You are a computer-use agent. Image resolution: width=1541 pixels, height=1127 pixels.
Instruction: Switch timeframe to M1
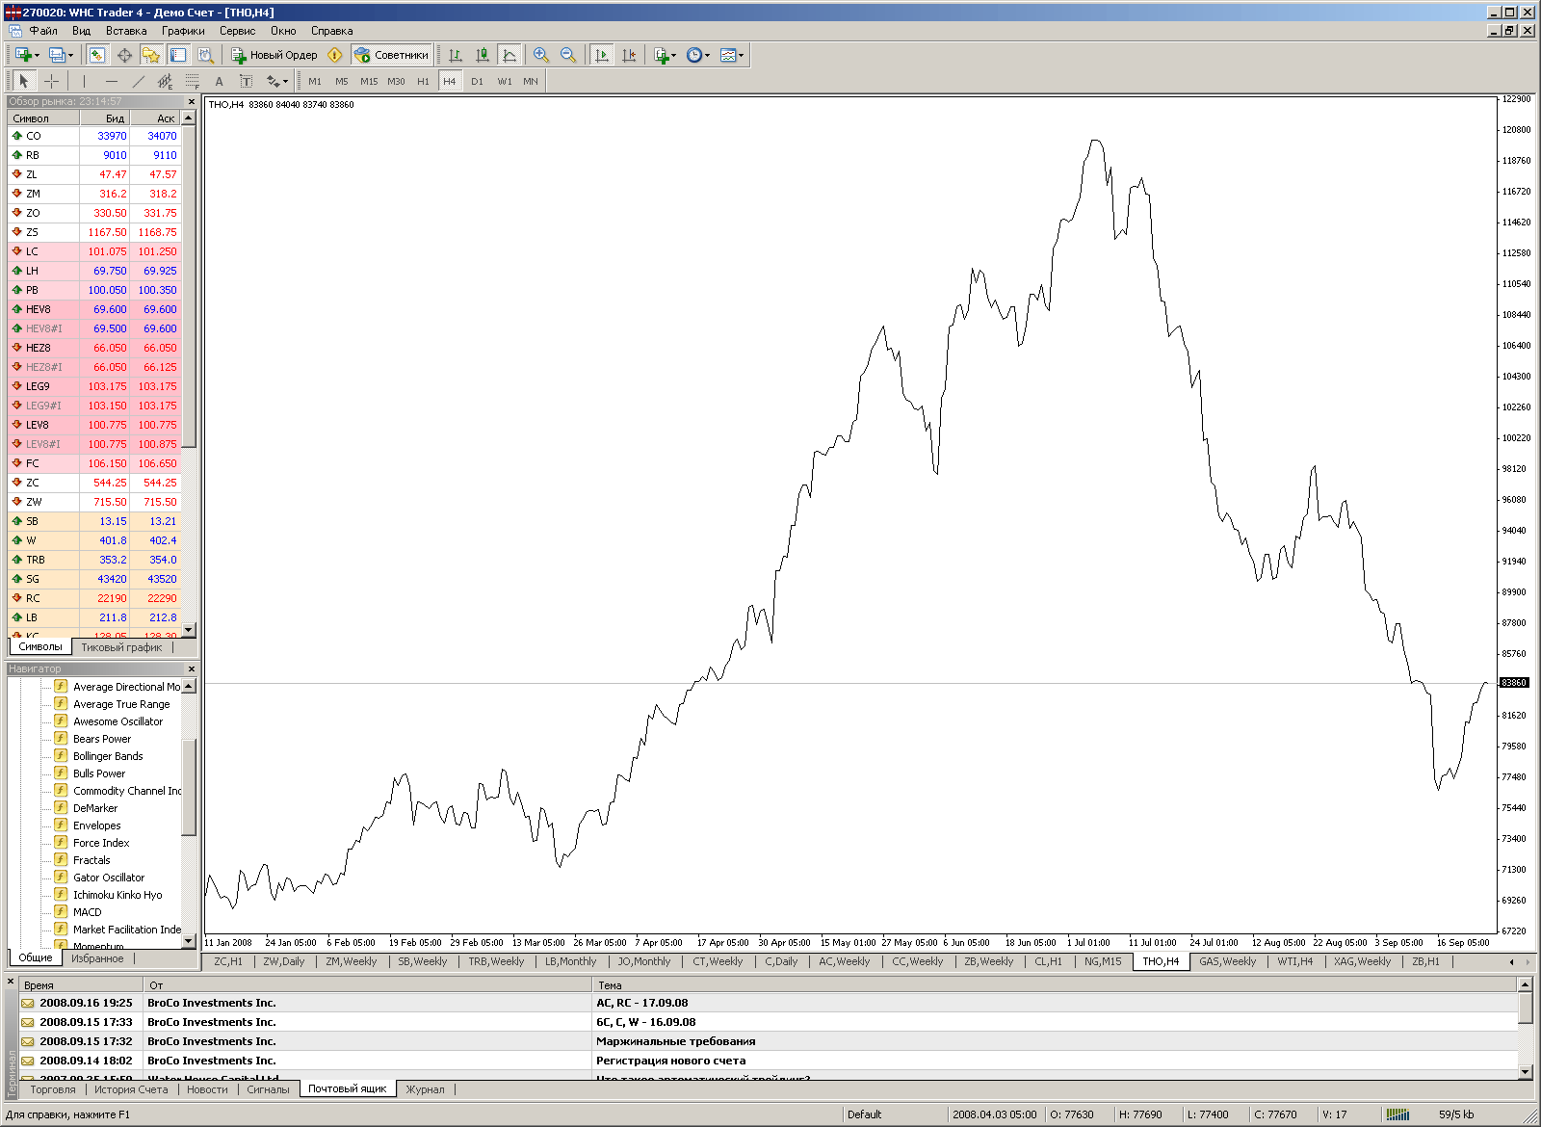coord(315,81)
